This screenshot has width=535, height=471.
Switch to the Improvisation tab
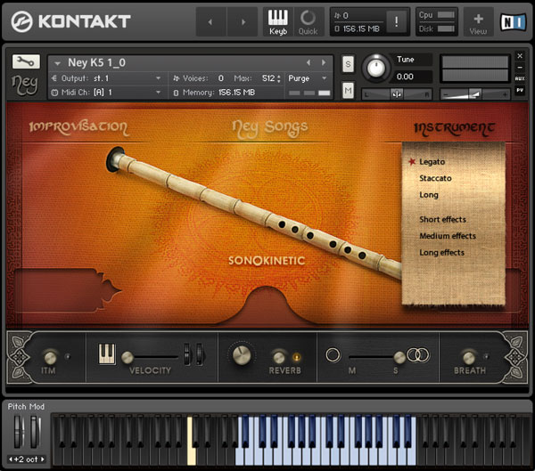(78, 127)
